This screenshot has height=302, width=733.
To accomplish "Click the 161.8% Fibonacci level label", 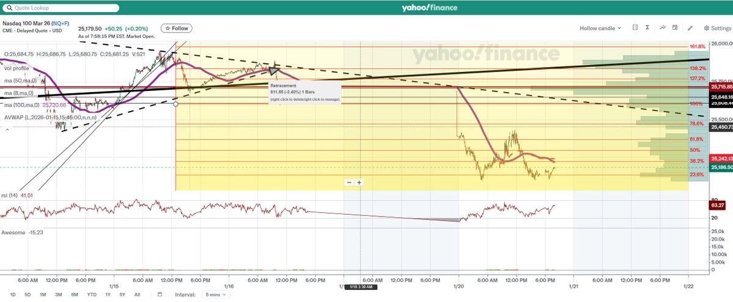I will pos(698,47).
